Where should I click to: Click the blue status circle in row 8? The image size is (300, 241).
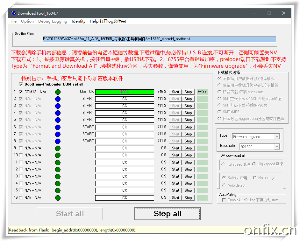pos(58,141)
